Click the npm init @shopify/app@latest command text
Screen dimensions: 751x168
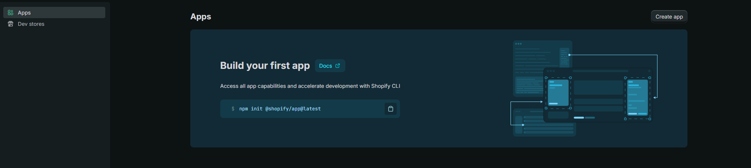[280, 109]
